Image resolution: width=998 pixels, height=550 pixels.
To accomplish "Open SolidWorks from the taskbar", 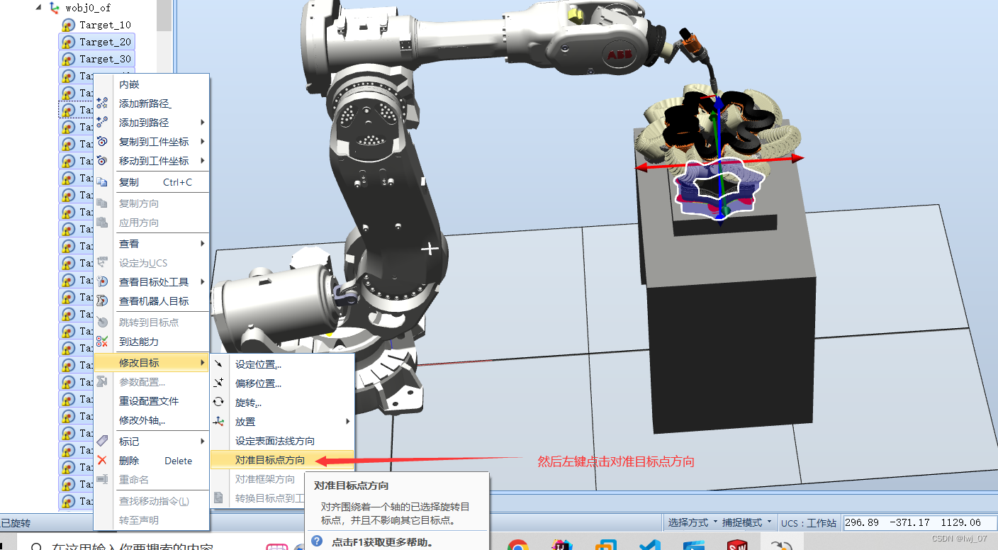I will pos(738,546).
